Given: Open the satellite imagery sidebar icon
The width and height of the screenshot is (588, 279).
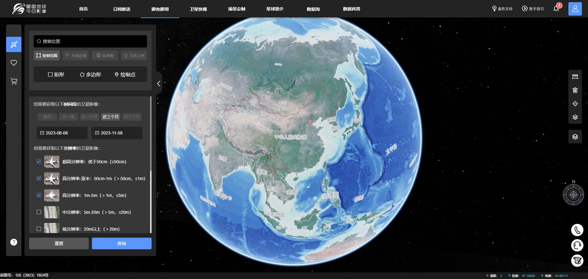Looking at the screenshot, I should 14,44.
